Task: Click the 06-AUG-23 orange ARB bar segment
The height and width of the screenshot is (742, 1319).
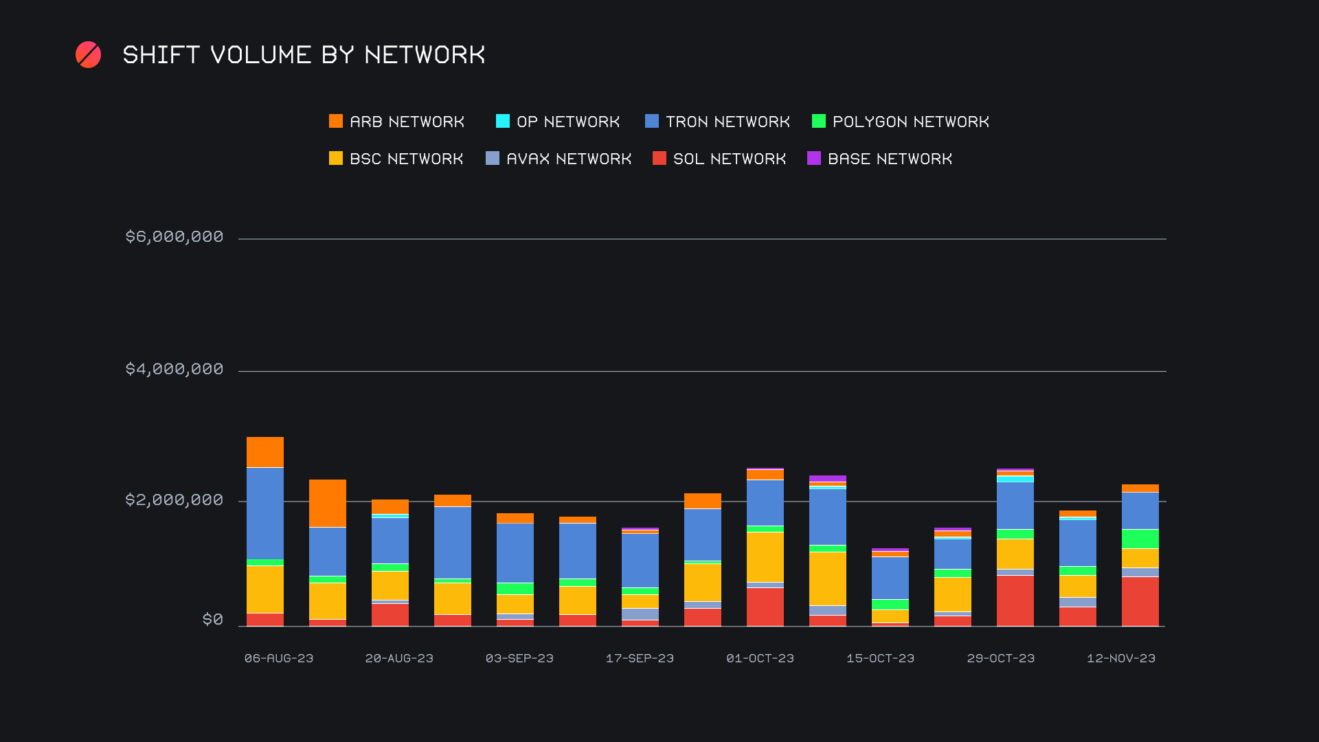Action: [x=264, y=452]
